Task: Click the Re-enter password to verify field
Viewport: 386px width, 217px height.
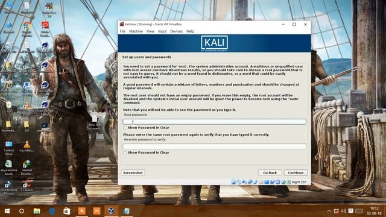Action: [x=214, y=146]
